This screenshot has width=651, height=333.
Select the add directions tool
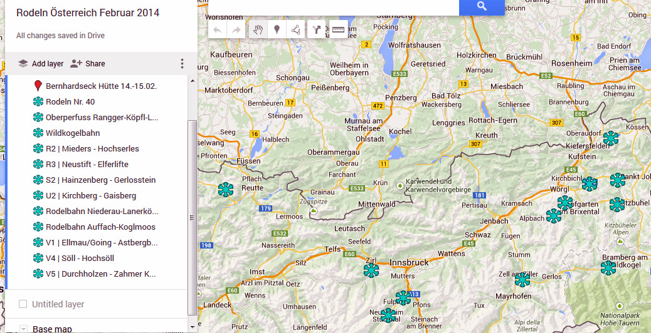coord(316,29)
